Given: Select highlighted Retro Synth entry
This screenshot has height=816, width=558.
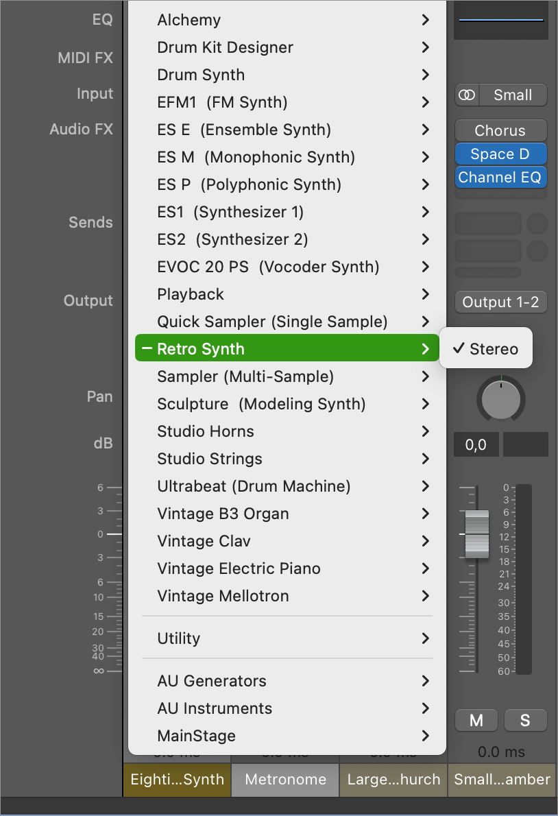Looking at the screenshot, I should click(x=287, y=348).
